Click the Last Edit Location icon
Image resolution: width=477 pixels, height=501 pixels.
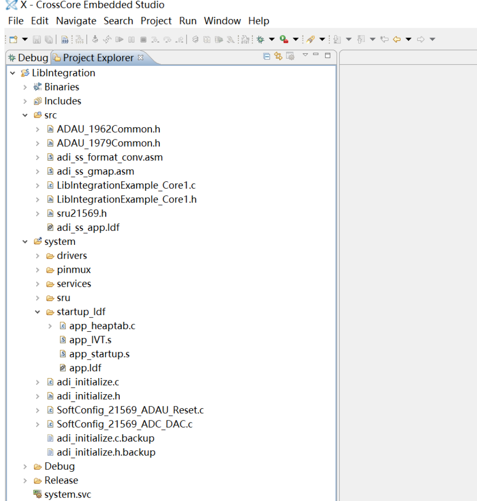point(384,40)
